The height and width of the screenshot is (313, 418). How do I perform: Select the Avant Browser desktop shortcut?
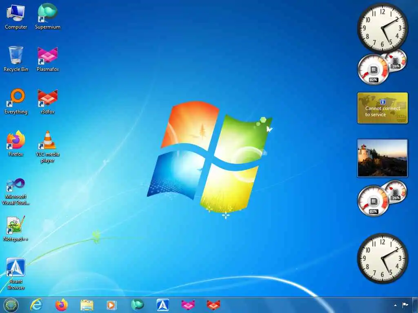[16, 274]
